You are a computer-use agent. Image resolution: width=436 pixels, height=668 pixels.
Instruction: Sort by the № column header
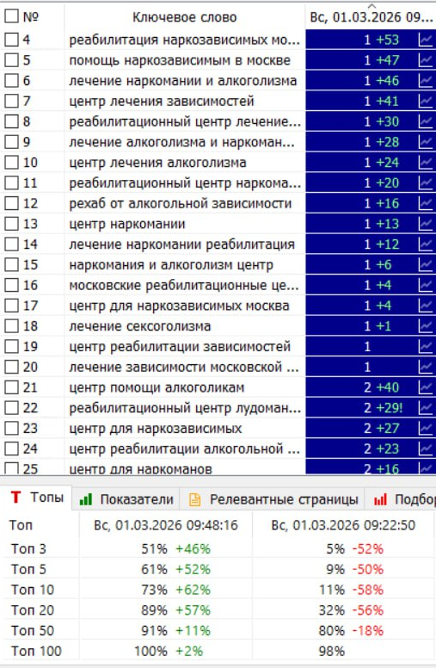coord(31,16)
